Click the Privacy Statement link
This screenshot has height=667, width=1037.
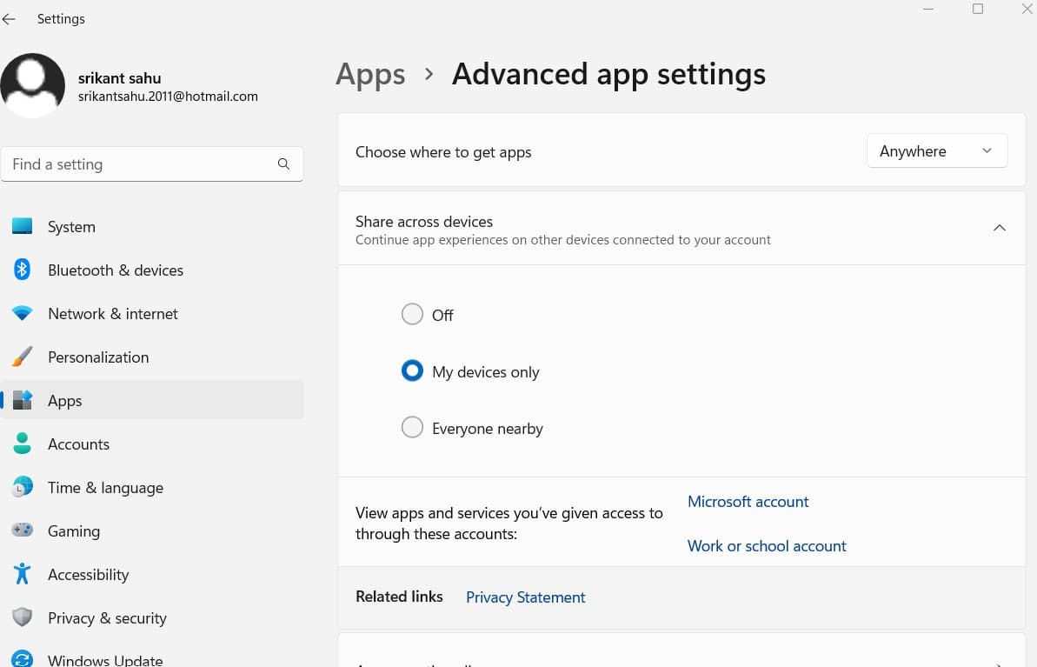pyautogui.click(x=525, y=597)
